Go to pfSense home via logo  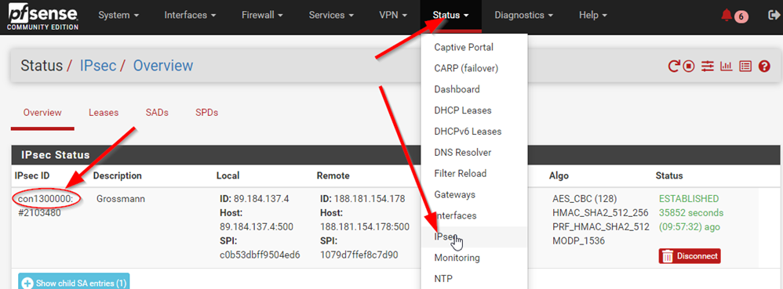[42, 16]
